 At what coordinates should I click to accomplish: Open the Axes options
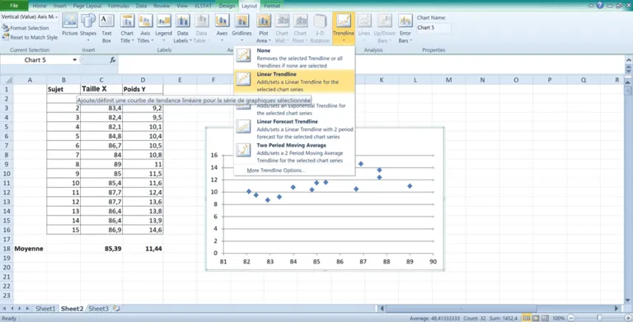222,27
